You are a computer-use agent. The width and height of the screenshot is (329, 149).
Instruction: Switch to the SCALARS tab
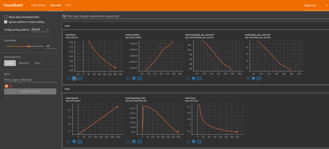click(56, 5)
